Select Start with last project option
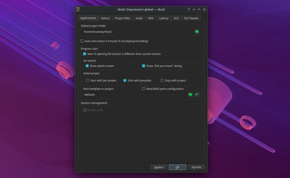The image size is (290, 178). (x=88, y=80)
